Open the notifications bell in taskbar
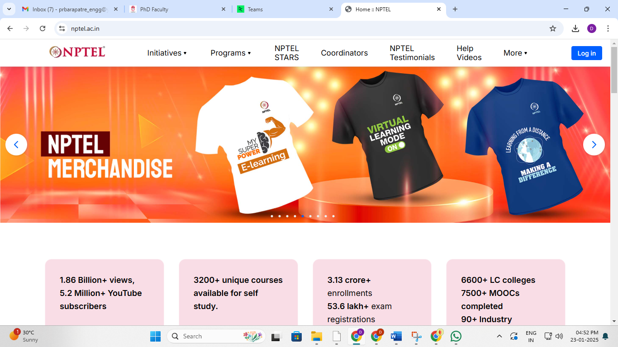The image size is (618, 347). pyautogui.click(x=605, y=336)
